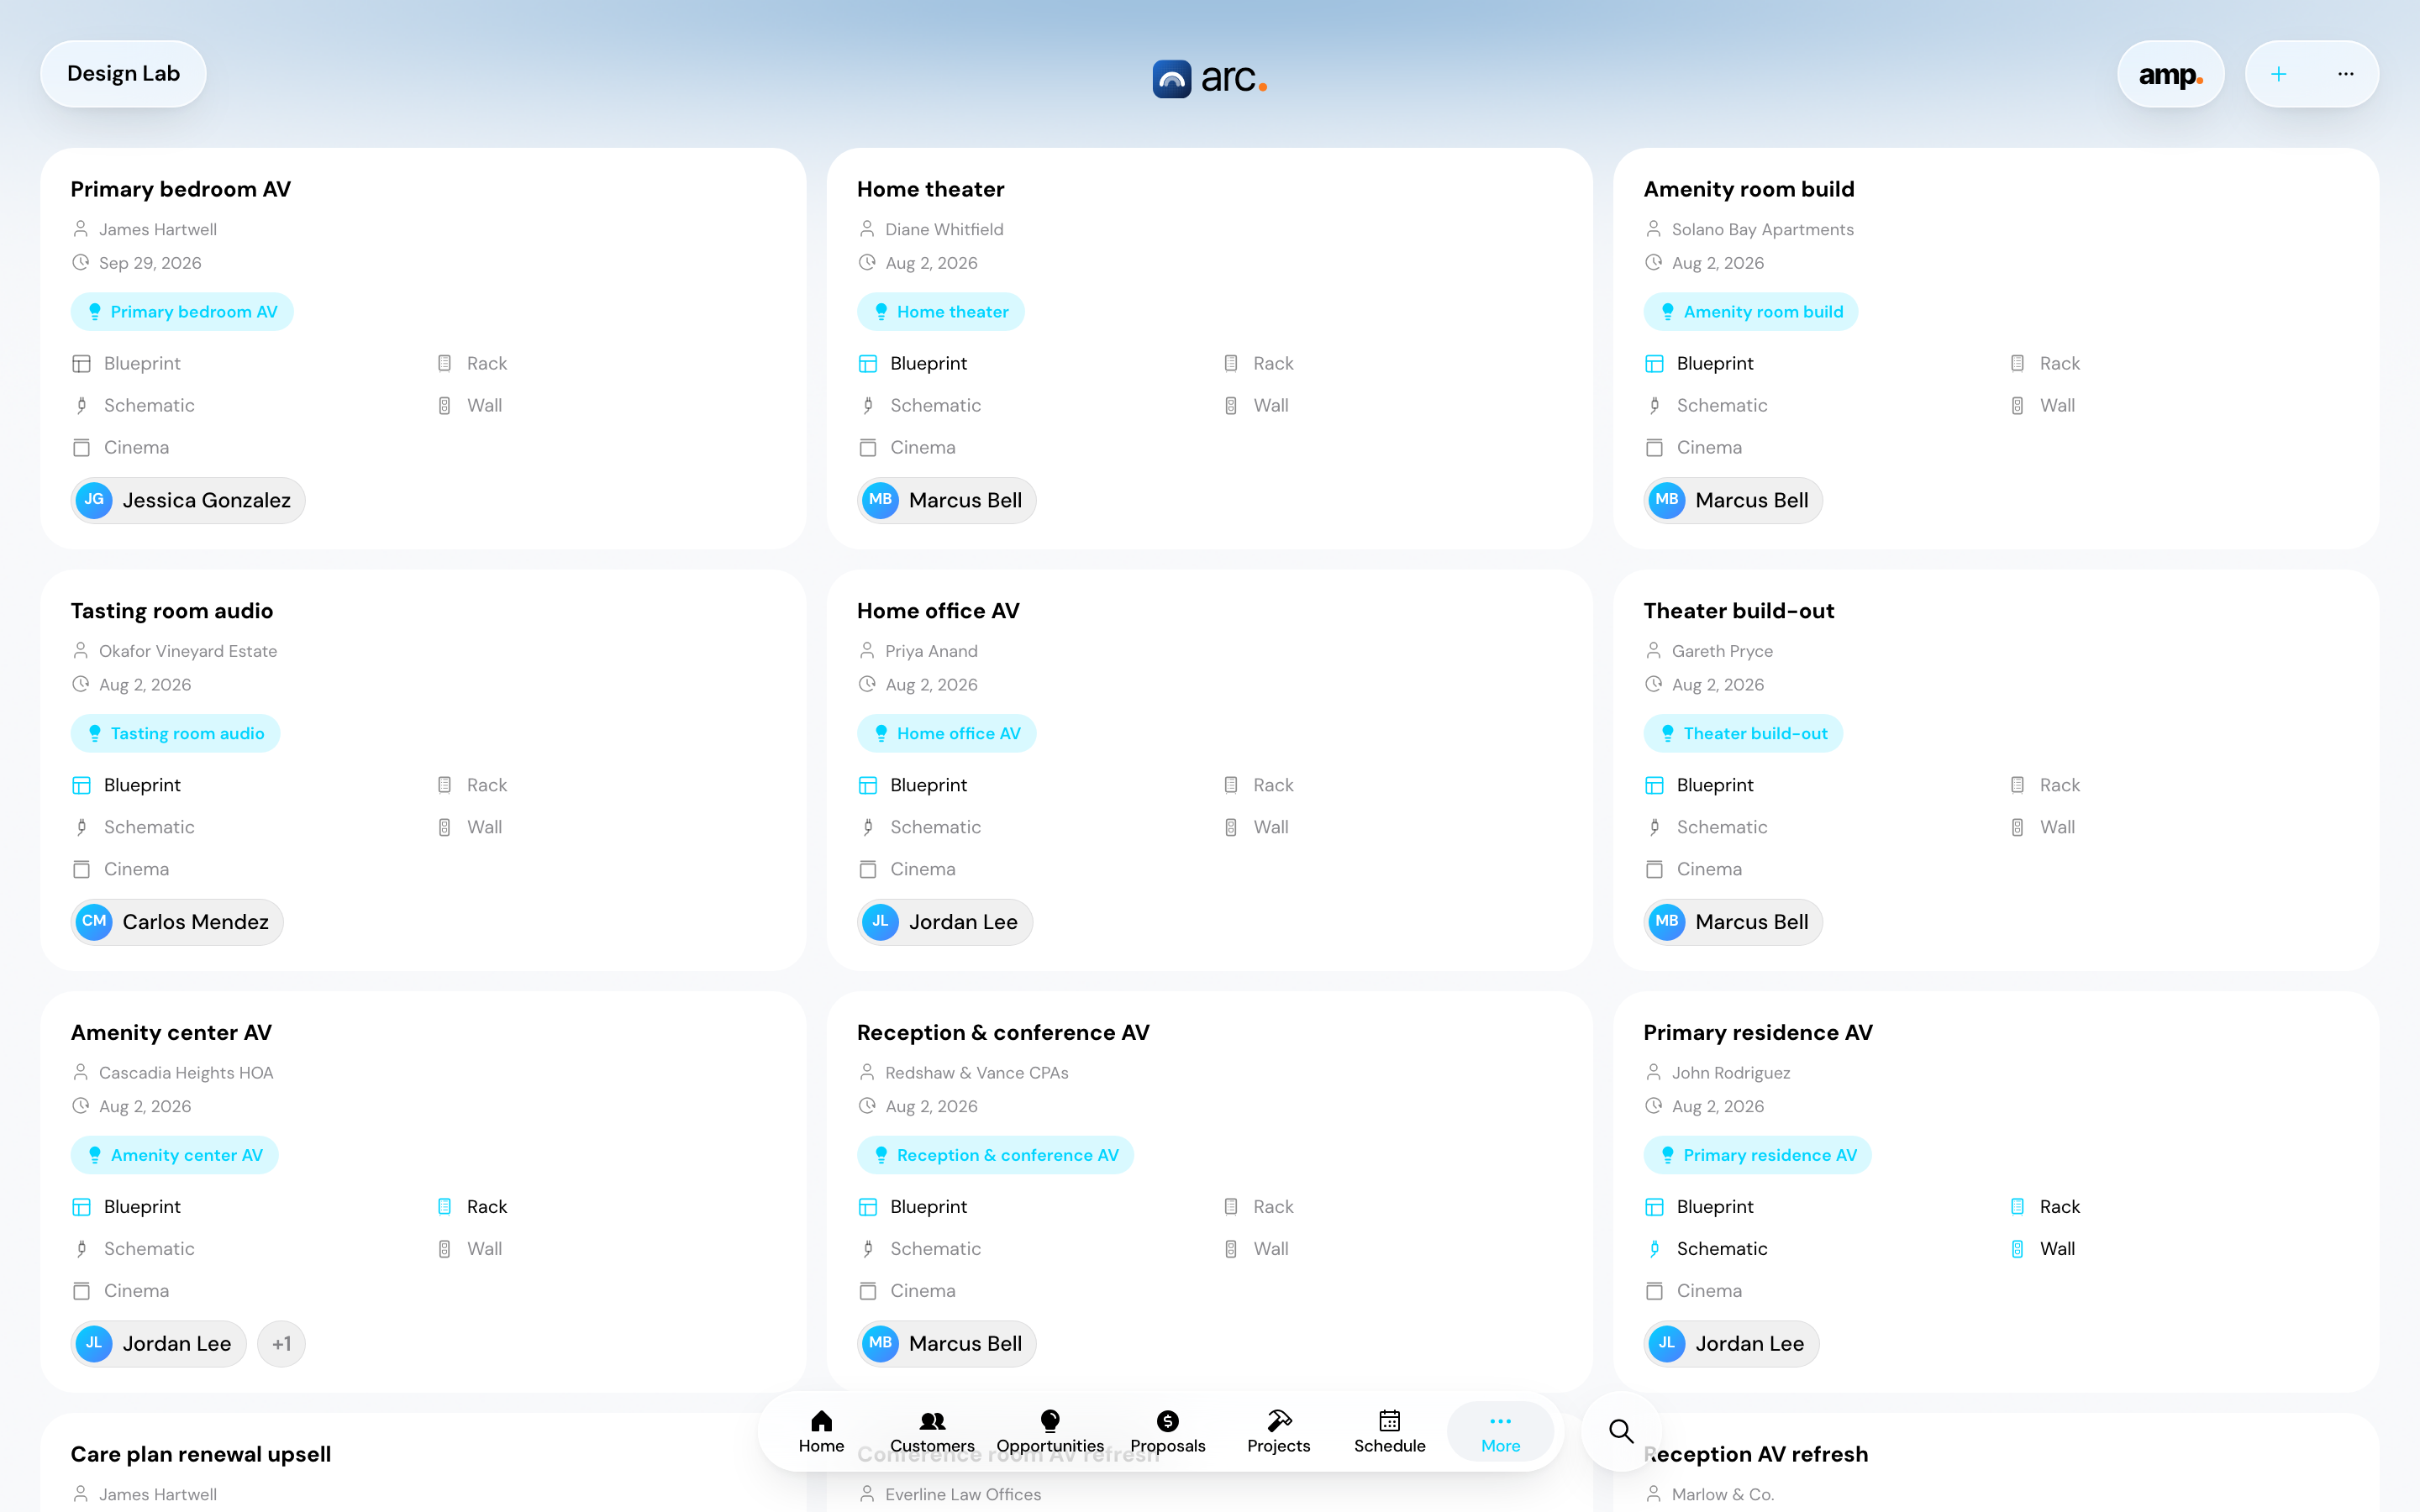Open Schematic in Primary residence AV card
This screenshot has height=1512, width=2420.
tap(1706, 1249)
